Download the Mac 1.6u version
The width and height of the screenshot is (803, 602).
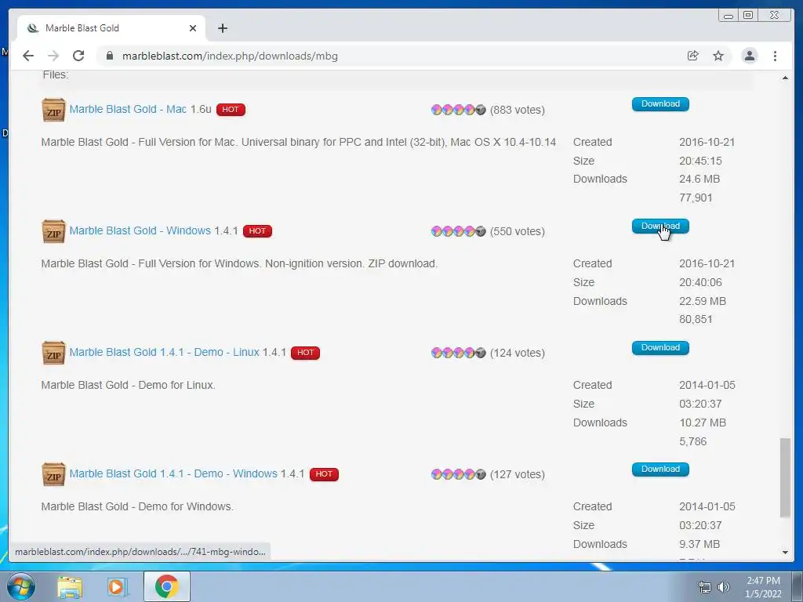[x=660, y=104]
